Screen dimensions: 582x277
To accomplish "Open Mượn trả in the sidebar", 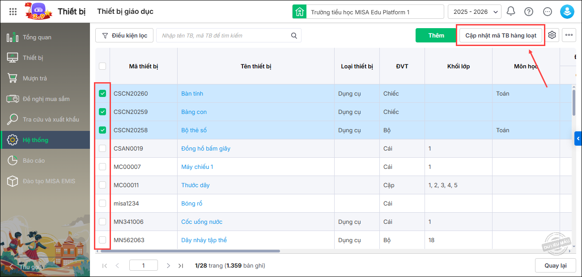I will coord(35,78).
